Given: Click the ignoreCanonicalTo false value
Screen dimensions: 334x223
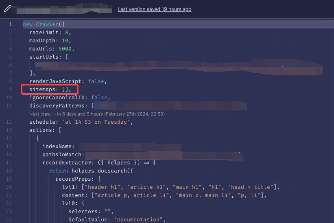Looking at the screenshot, I should pyautogui.click(x=99, y=98).
